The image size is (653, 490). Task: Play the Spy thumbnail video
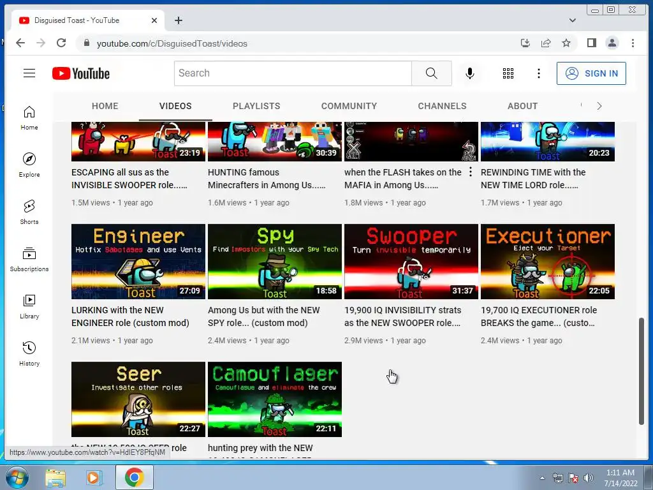coord(275,262)
